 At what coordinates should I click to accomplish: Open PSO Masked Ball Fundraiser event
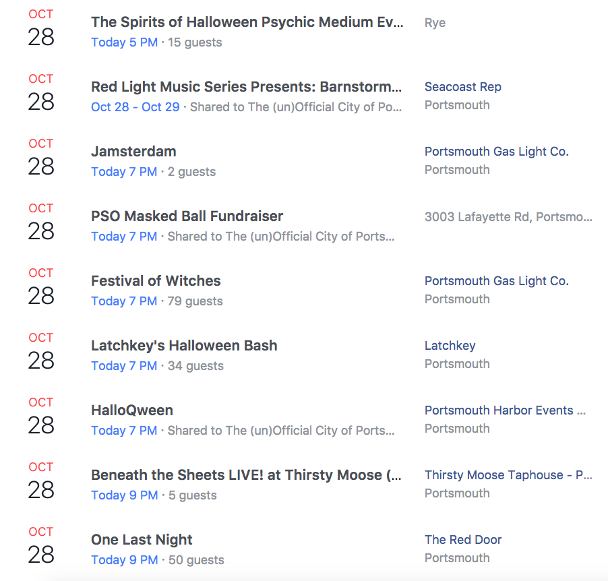[187, 216]
